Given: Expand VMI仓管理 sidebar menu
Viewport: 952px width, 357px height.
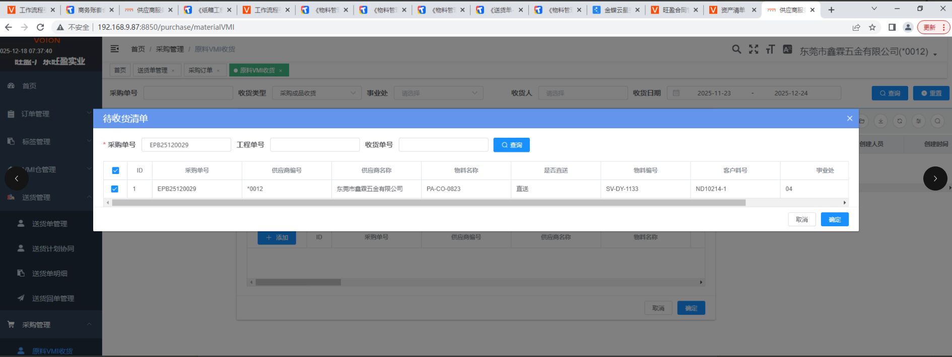Looking at the screenshot, I should pyautogui.click(x=51, y=169).
